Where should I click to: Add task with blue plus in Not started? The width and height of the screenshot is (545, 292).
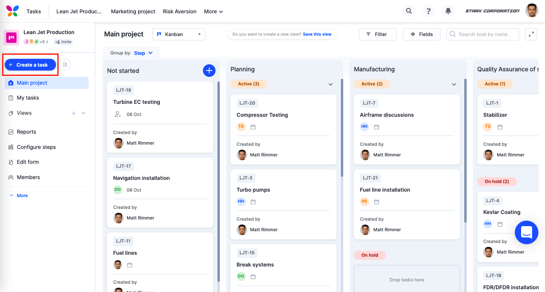coord(209,71)
